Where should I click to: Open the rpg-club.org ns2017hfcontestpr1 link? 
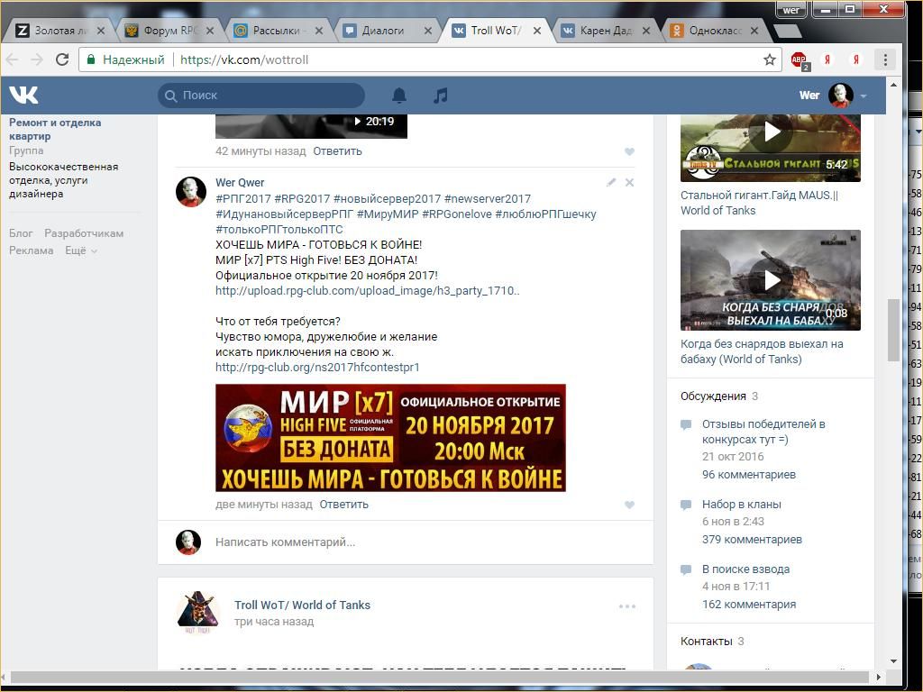tap(317, 368)
